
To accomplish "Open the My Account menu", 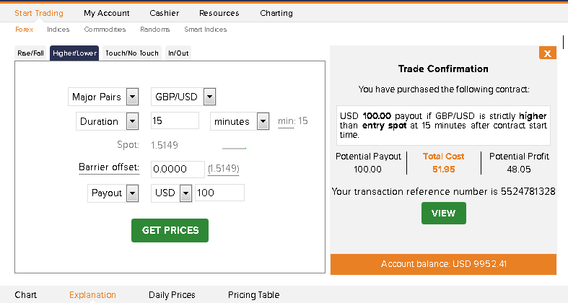I will tap(107, 13).
